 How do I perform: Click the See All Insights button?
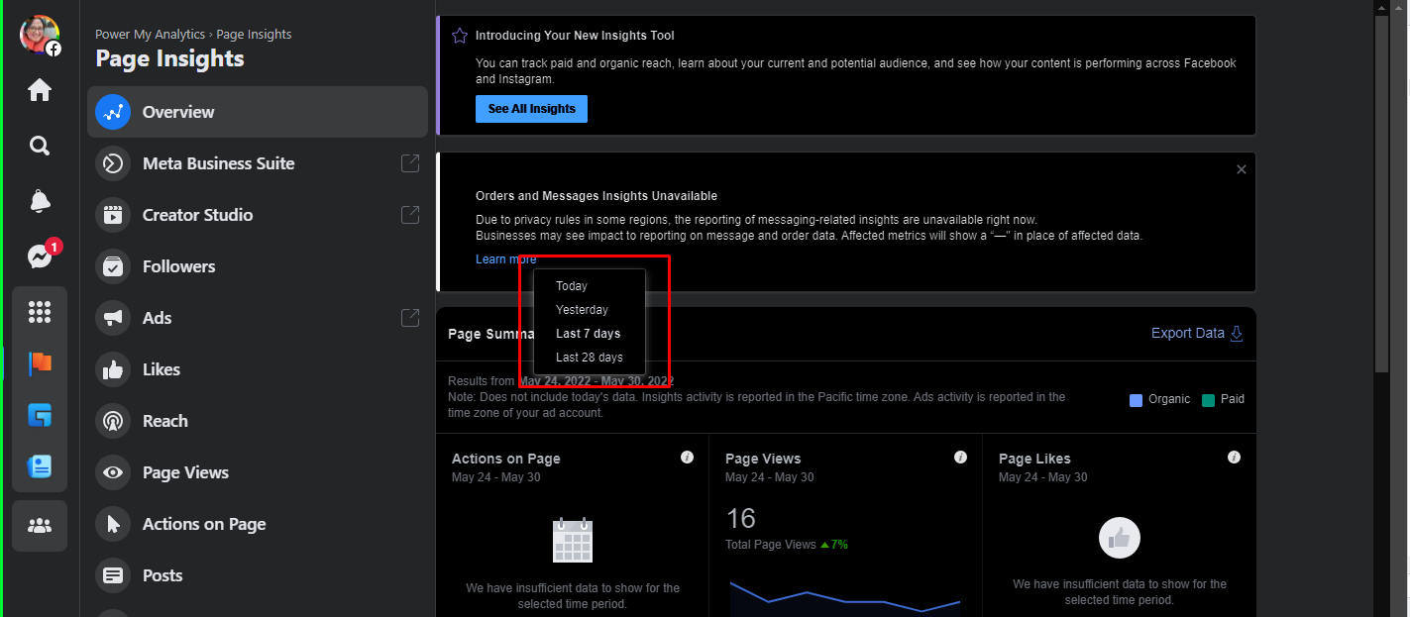point(531,109)
